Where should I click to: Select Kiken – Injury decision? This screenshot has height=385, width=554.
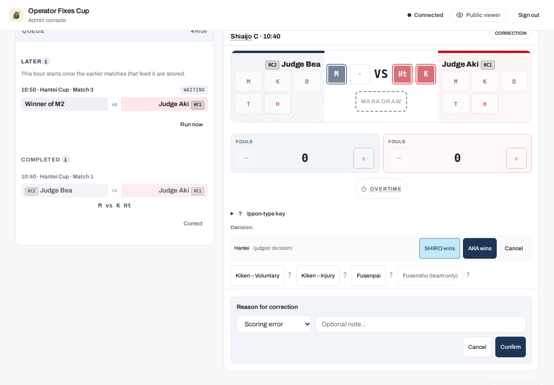[318, 276]
